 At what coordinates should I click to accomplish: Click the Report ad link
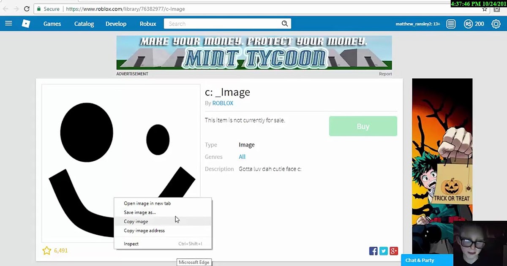pyautogui.click(x=385, y=74)
